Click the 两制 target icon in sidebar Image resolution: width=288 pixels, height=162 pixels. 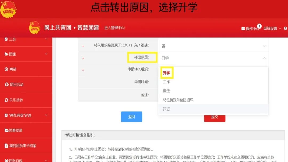(x=6, y=69)
